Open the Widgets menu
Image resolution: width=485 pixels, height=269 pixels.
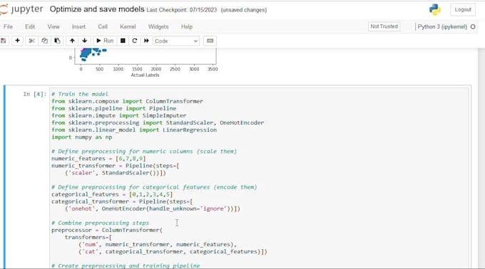[x=158, y=26]
